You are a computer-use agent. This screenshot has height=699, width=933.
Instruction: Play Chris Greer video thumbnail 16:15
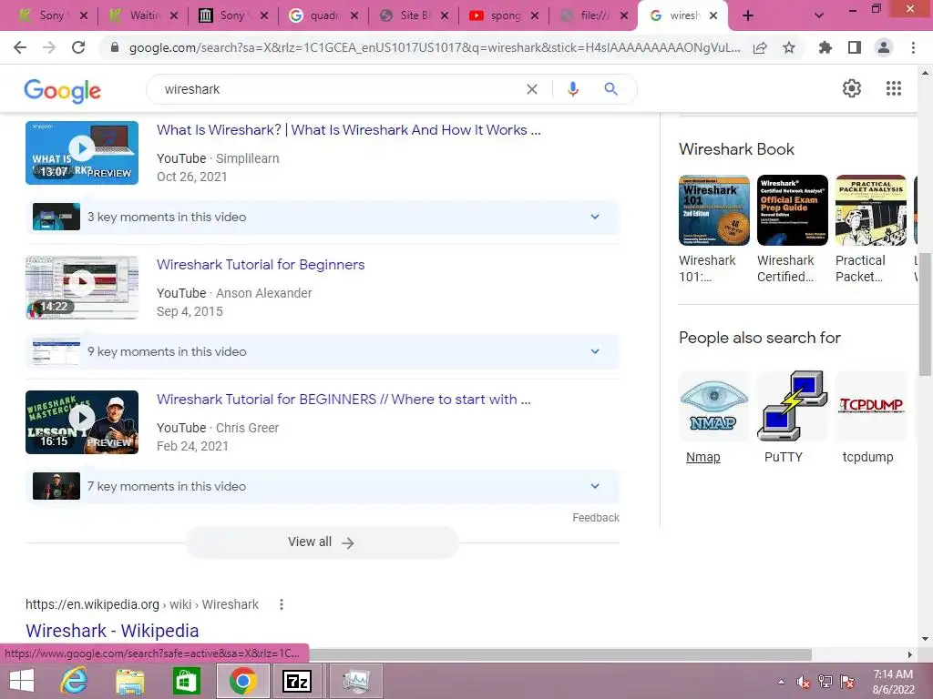click(82, 422)
